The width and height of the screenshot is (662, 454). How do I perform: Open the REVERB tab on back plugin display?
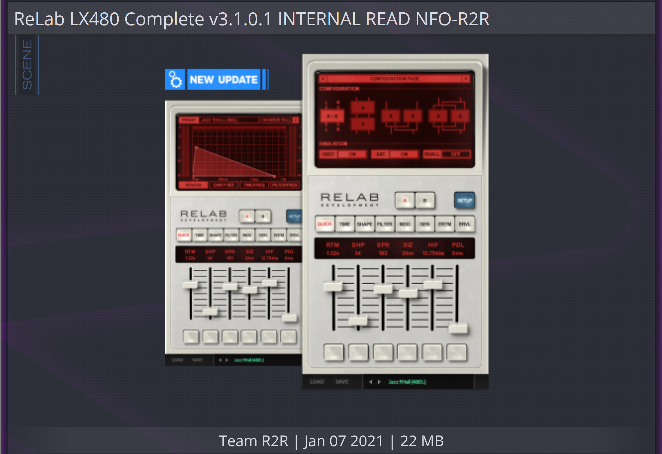click(x=193, y=185)
